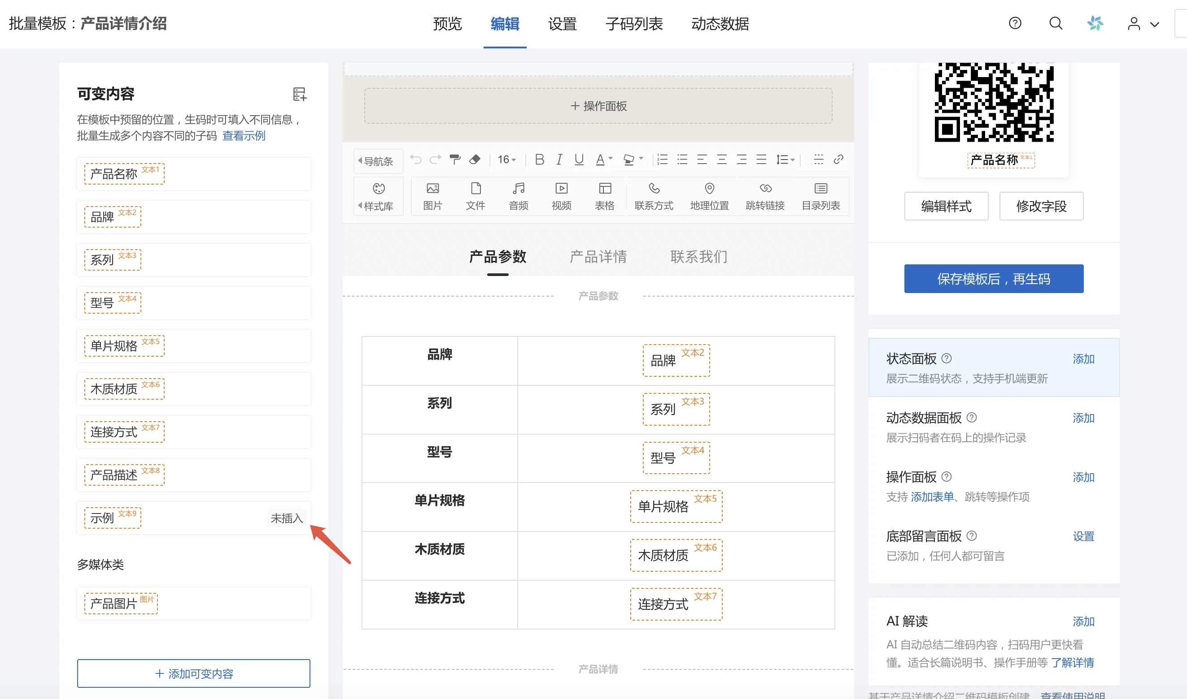Insert audio via 音频
The height and width of the screenshot is (699, 1187).
(518, 196)
